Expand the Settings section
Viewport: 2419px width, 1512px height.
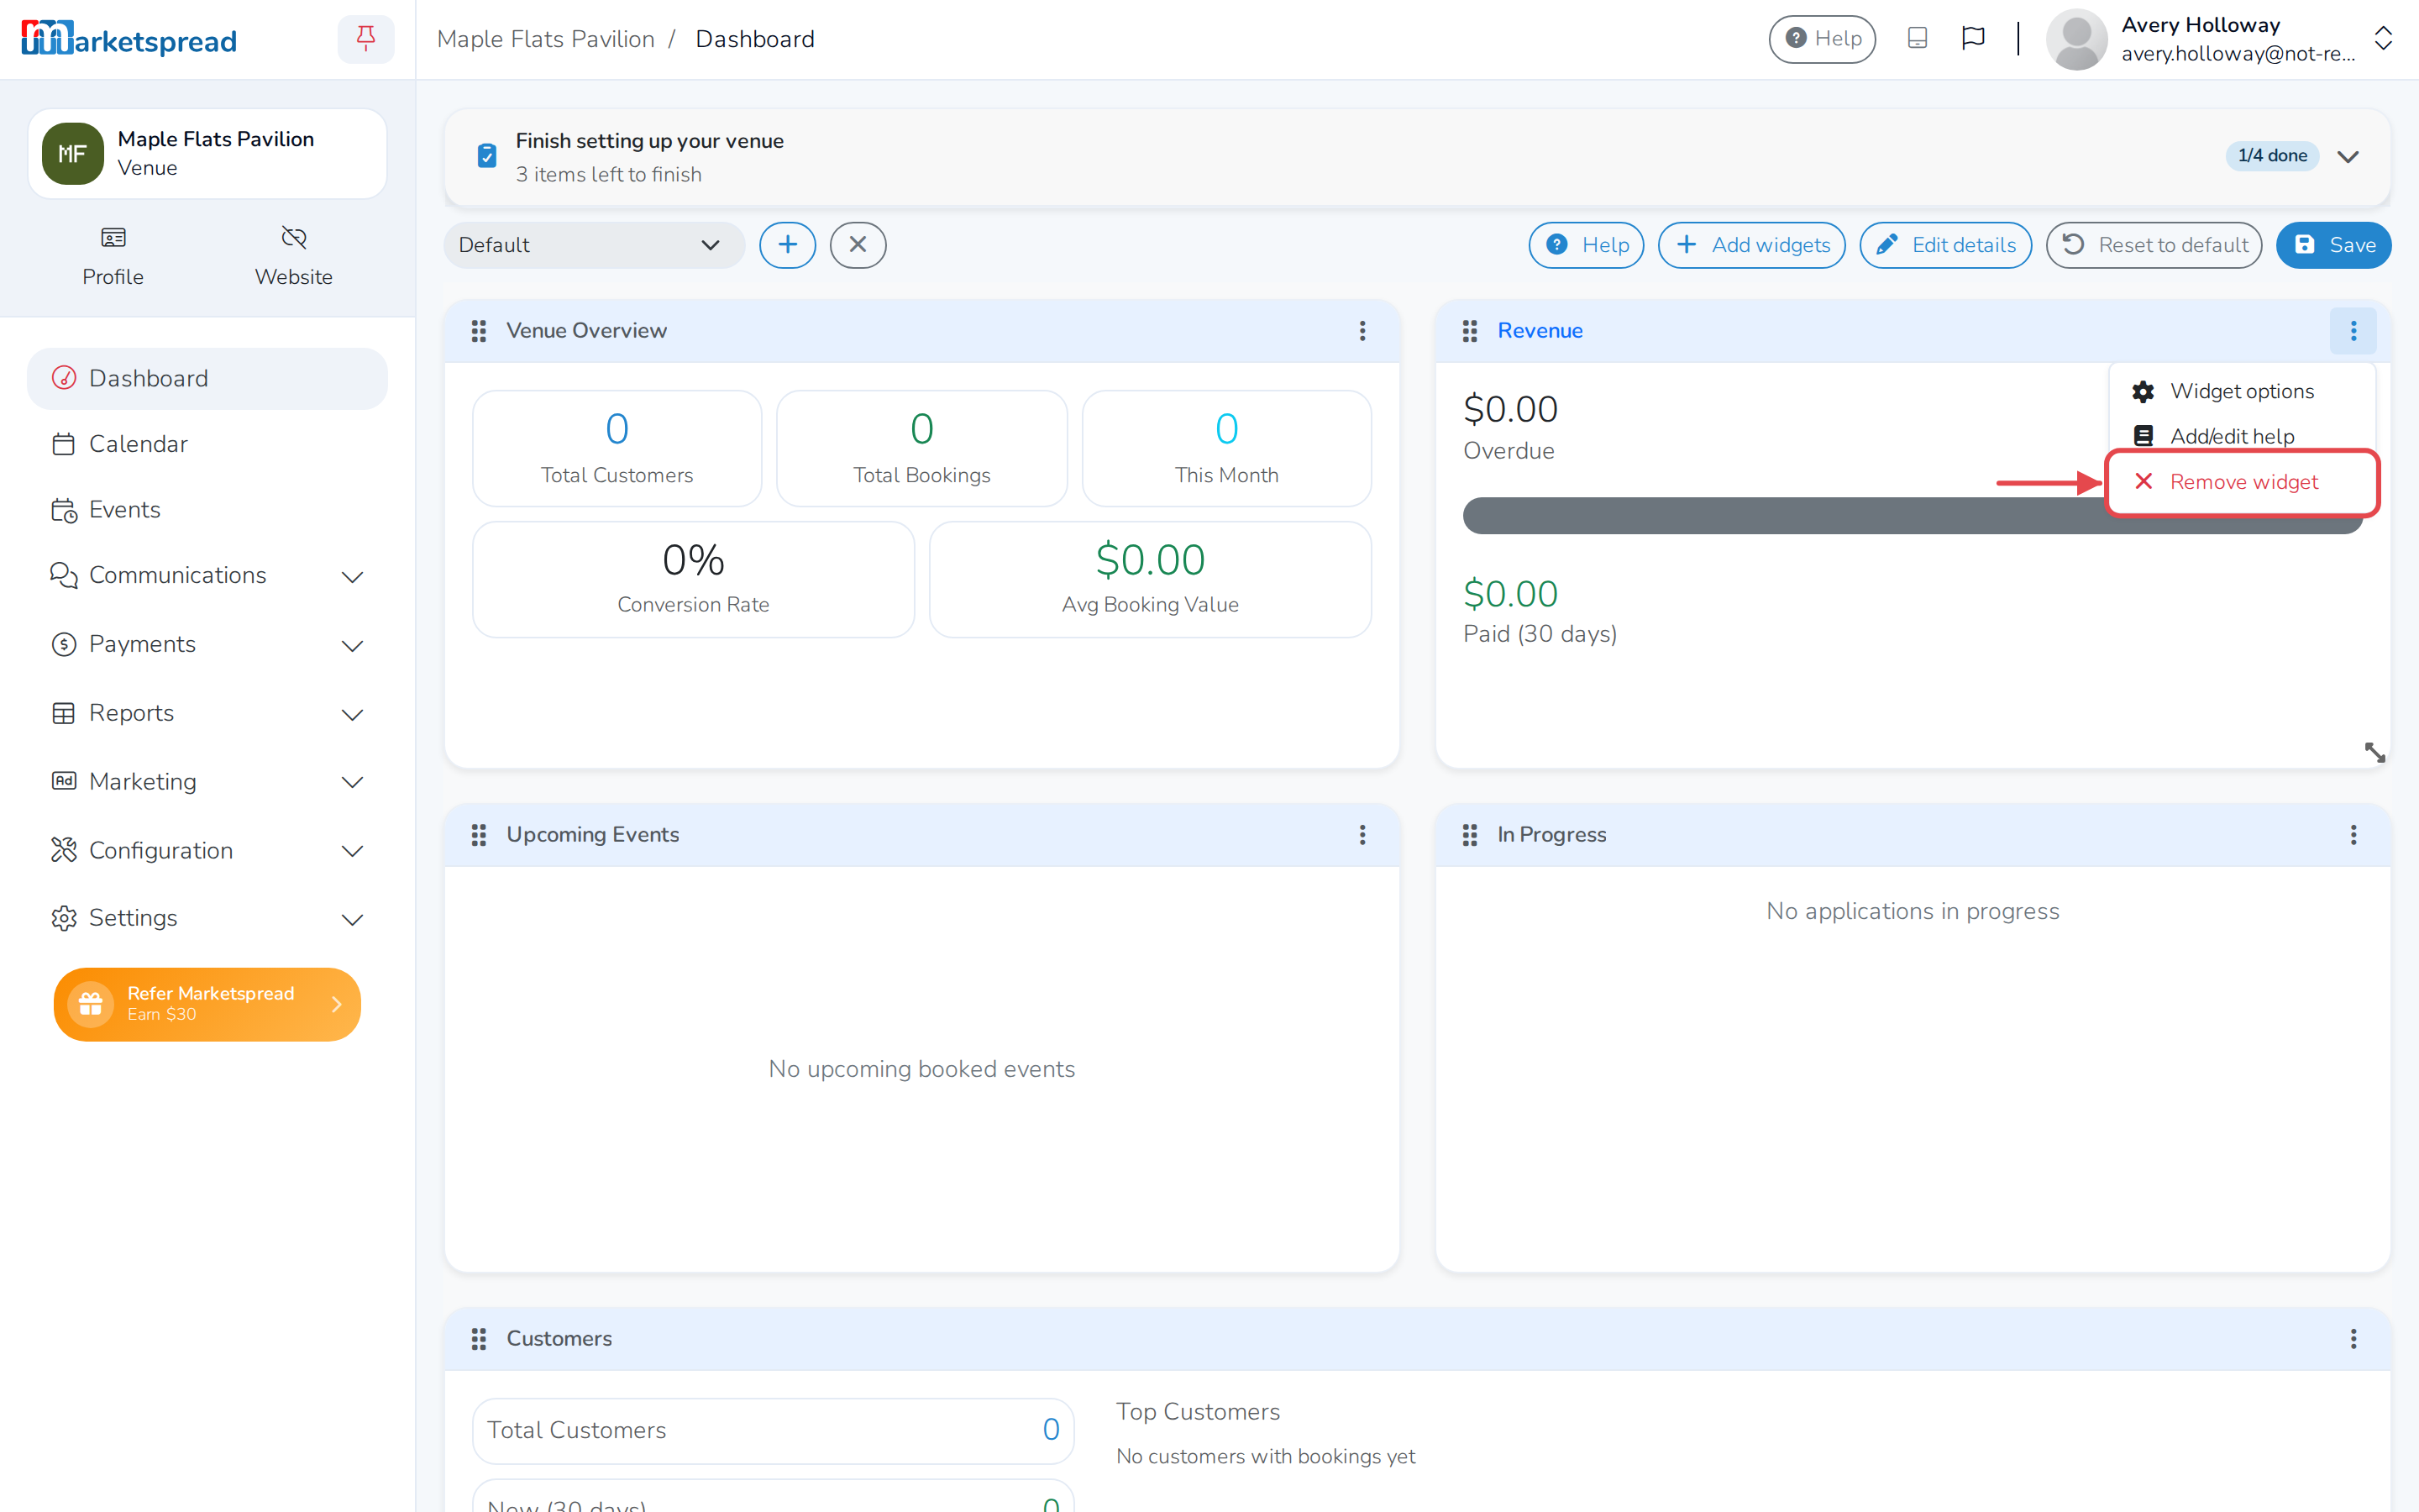point(207,919)
